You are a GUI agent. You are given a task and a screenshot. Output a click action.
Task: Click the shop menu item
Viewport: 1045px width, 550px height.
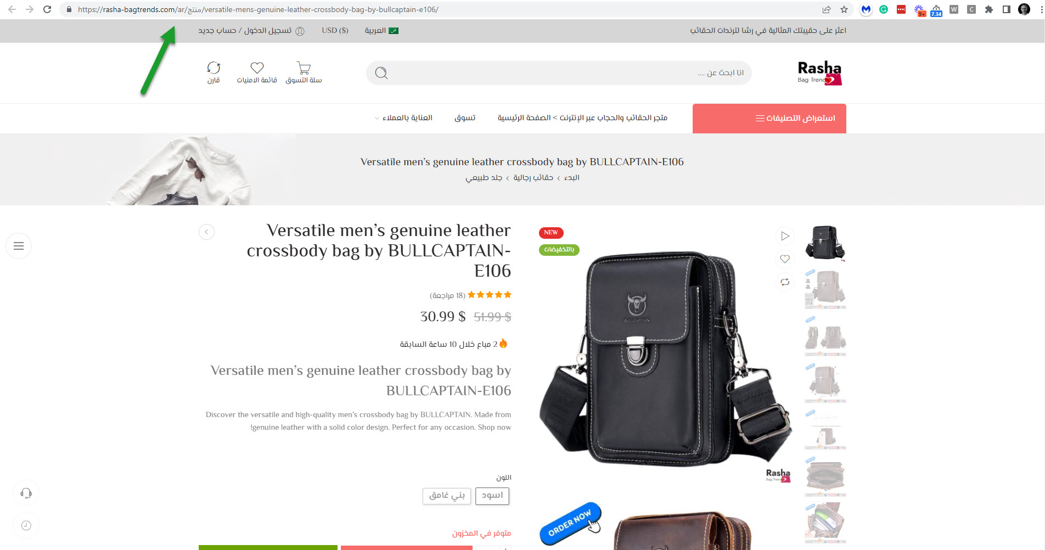pyautogui.click(x=465, y=118)
